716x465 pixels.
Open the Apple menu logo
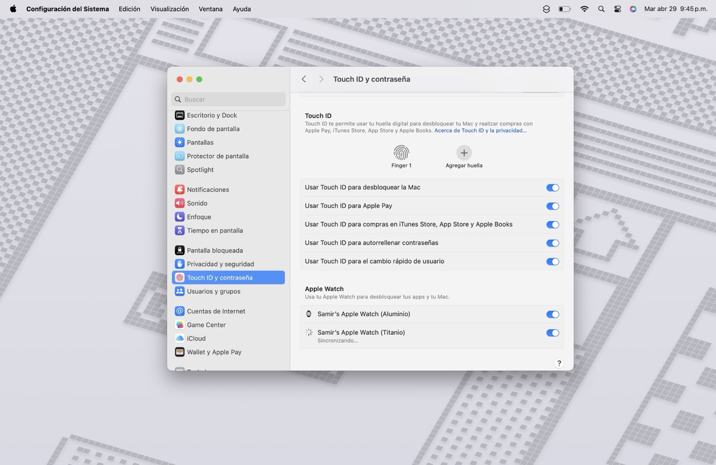[13, 9]
